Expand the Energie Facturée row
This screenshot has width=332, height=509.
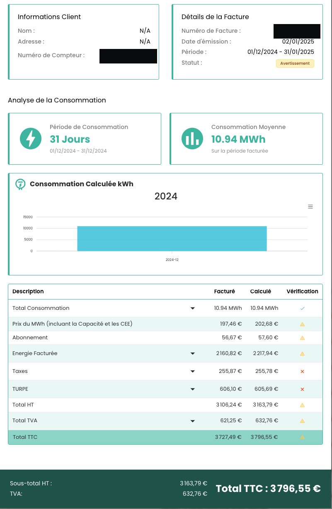(192, 353)
